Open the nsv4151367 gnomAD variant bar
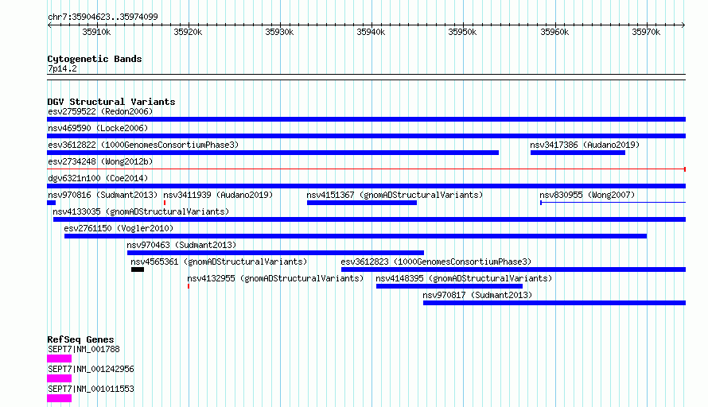Image resolution: width=708 pixels, height=407 pixels. [x=362, y=203]
